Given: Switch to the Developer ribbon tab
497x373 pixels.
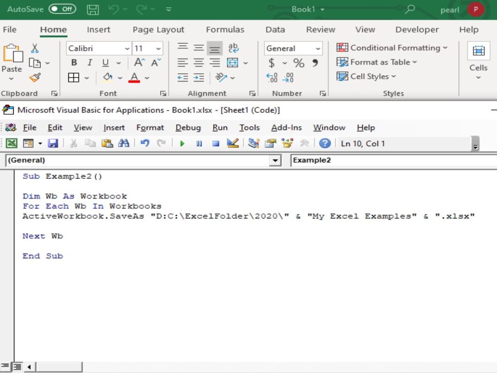Looking at the screenshot, I should point(416,30).
